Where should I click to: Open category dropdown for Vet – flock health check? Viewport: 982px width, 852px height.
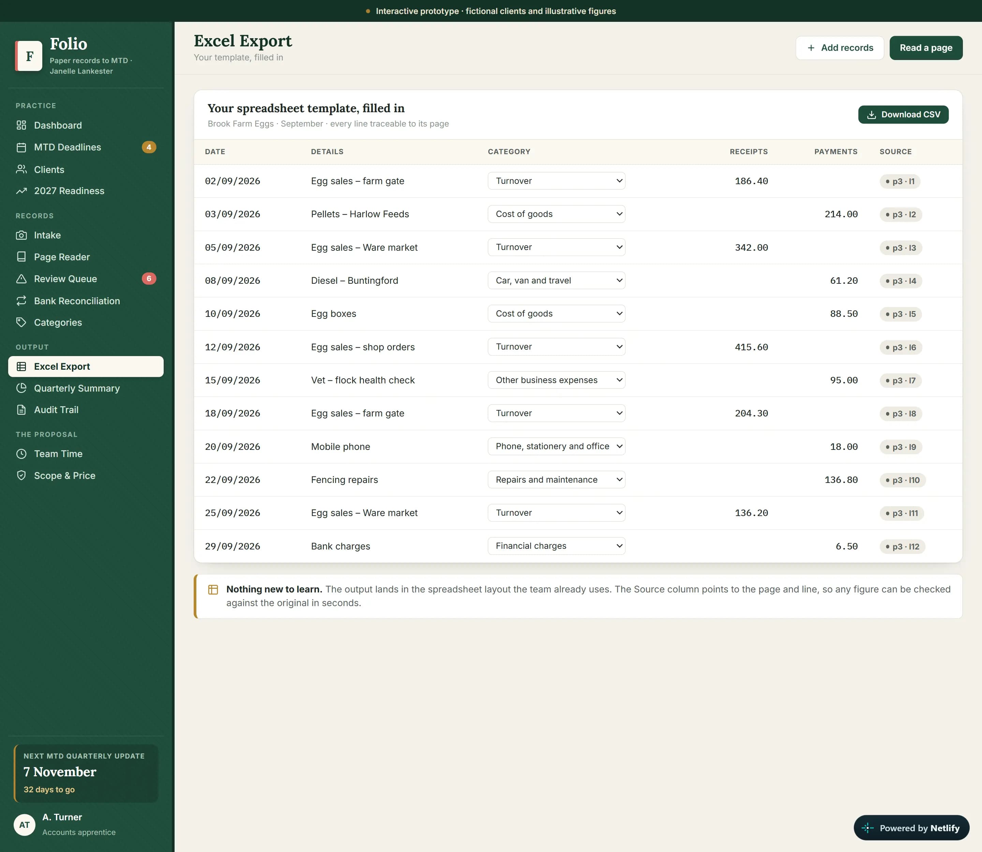pyautogui.click(x=556, y=380)
